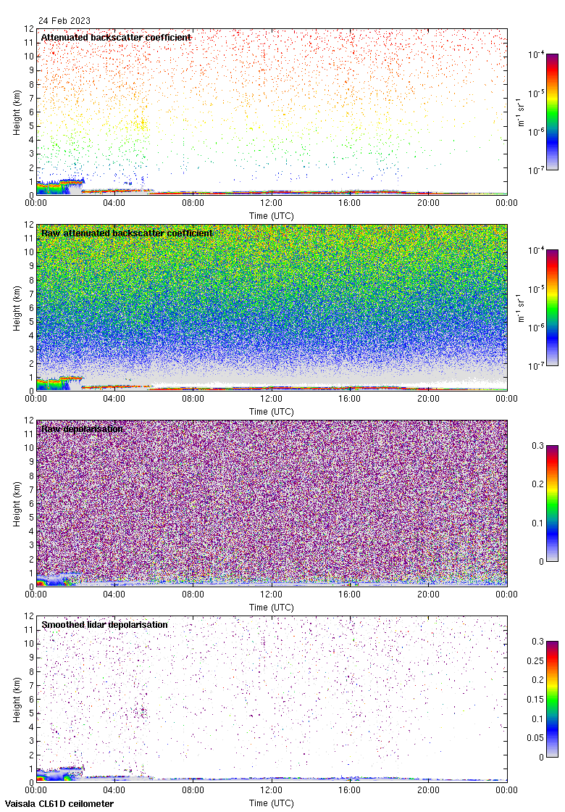Click 'Attenuated backscatter coefficient' plot title
This screenshot has height=812, width=565.
pyautogui.click(x=116, y=37)
